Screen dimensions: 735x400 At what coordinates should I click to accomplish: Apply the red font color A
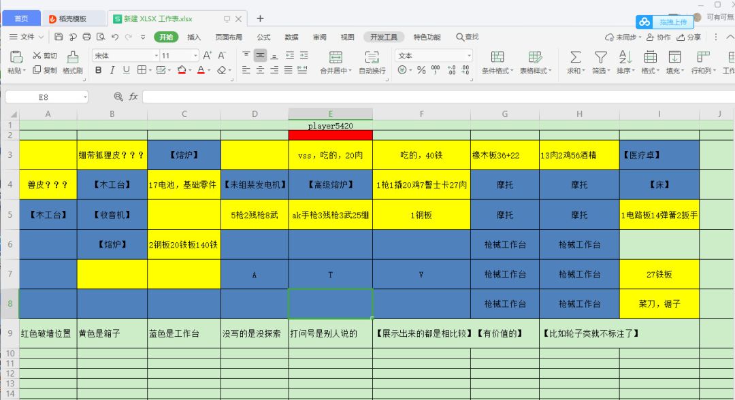[x=201, y=70]
